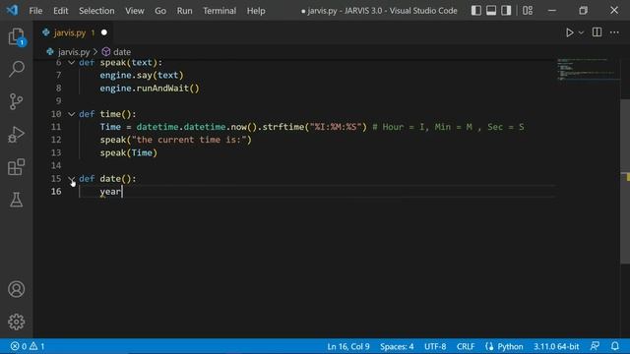Image resolution: width=630 pixels, height=354 pixels.
Task: Toggle the secondary side bar
Action: [506, 11]
